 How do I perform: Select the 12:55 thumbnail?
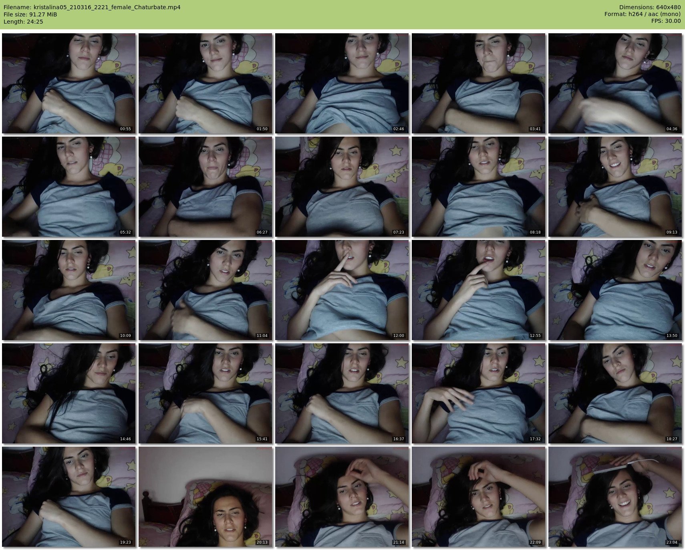click(x=478, y=290)
